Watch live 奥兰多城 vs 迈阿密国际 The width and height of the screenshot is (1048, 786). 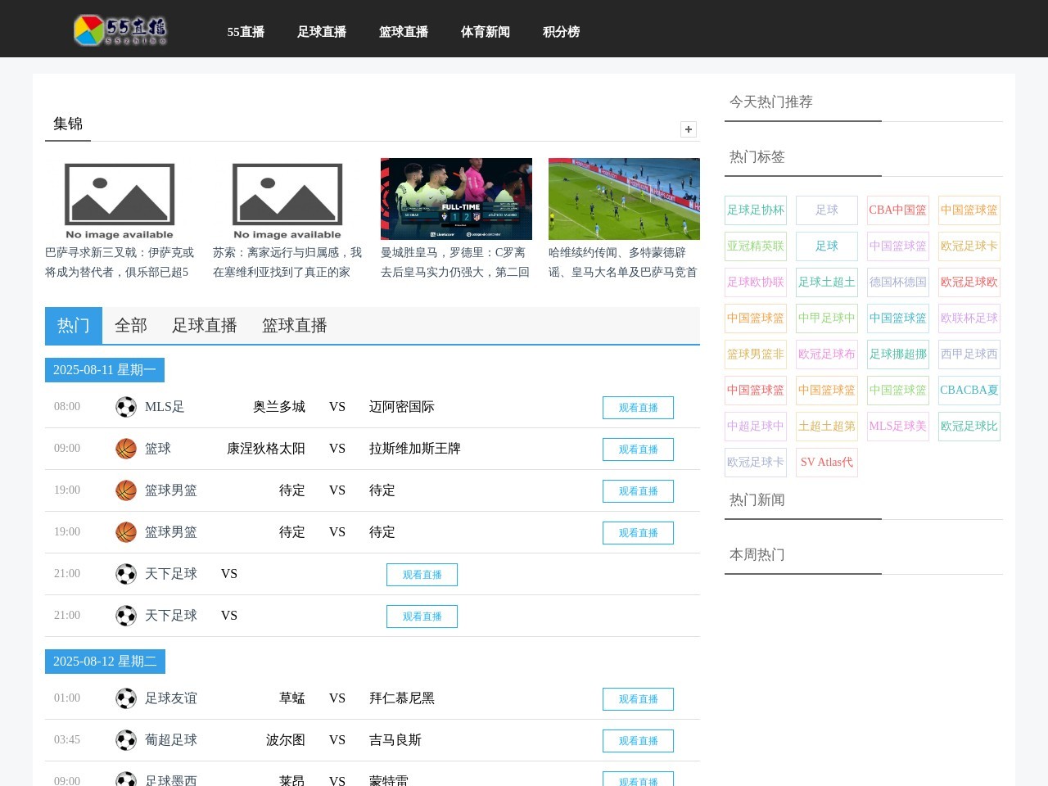point(638,408)
